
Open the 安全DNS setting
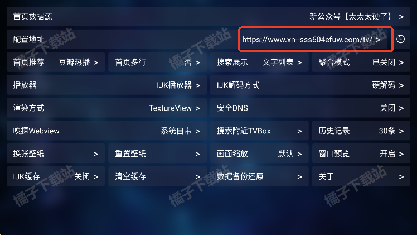pos(310,108)
